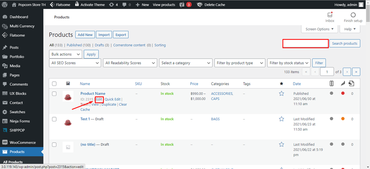
Task: Click into the product search field
Action: [x=305, y=44]
